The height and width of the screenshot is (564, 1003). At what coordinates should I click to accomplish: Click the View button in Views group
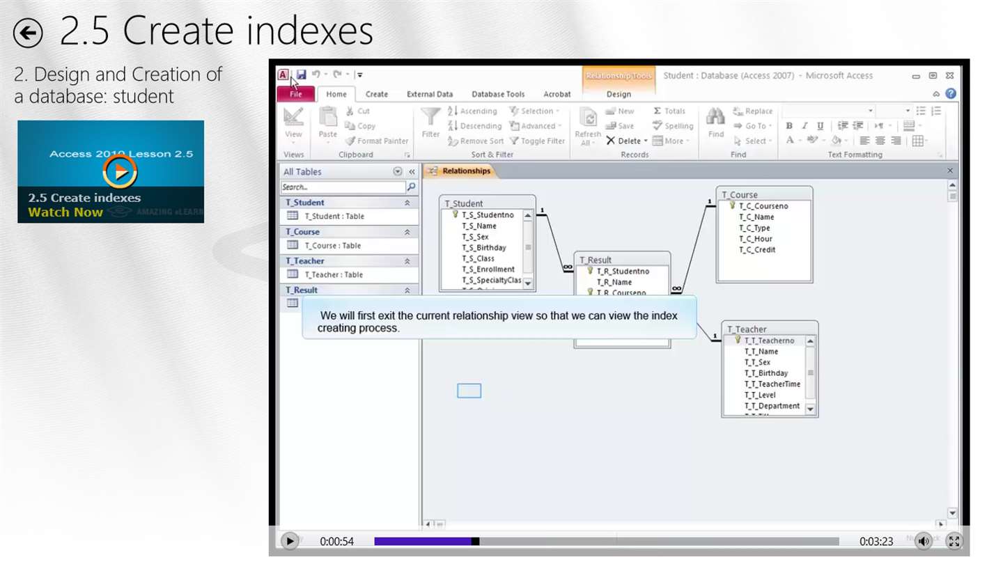click(293, 125)
